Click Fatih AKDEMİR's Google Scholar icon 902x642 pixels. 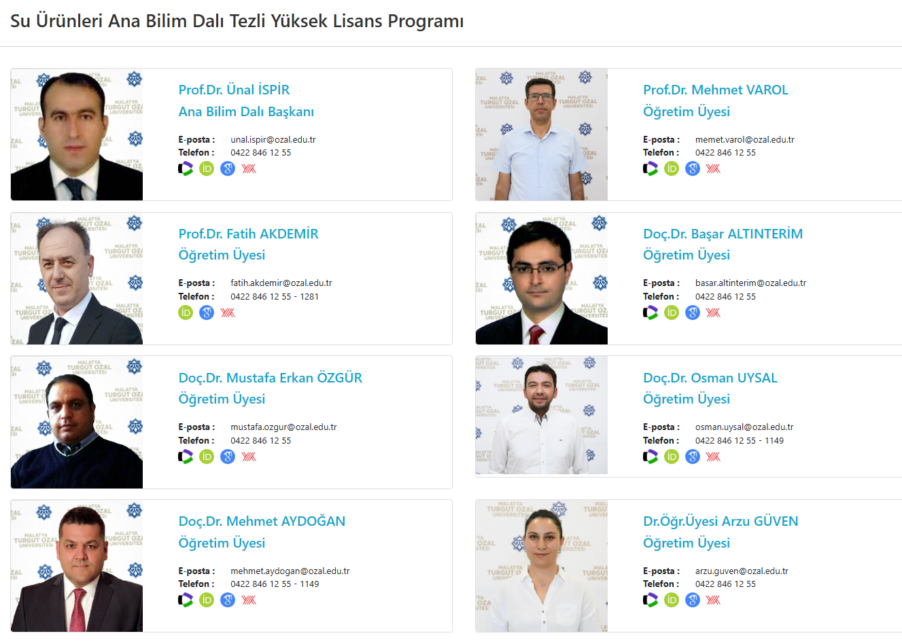coord(207,313)
